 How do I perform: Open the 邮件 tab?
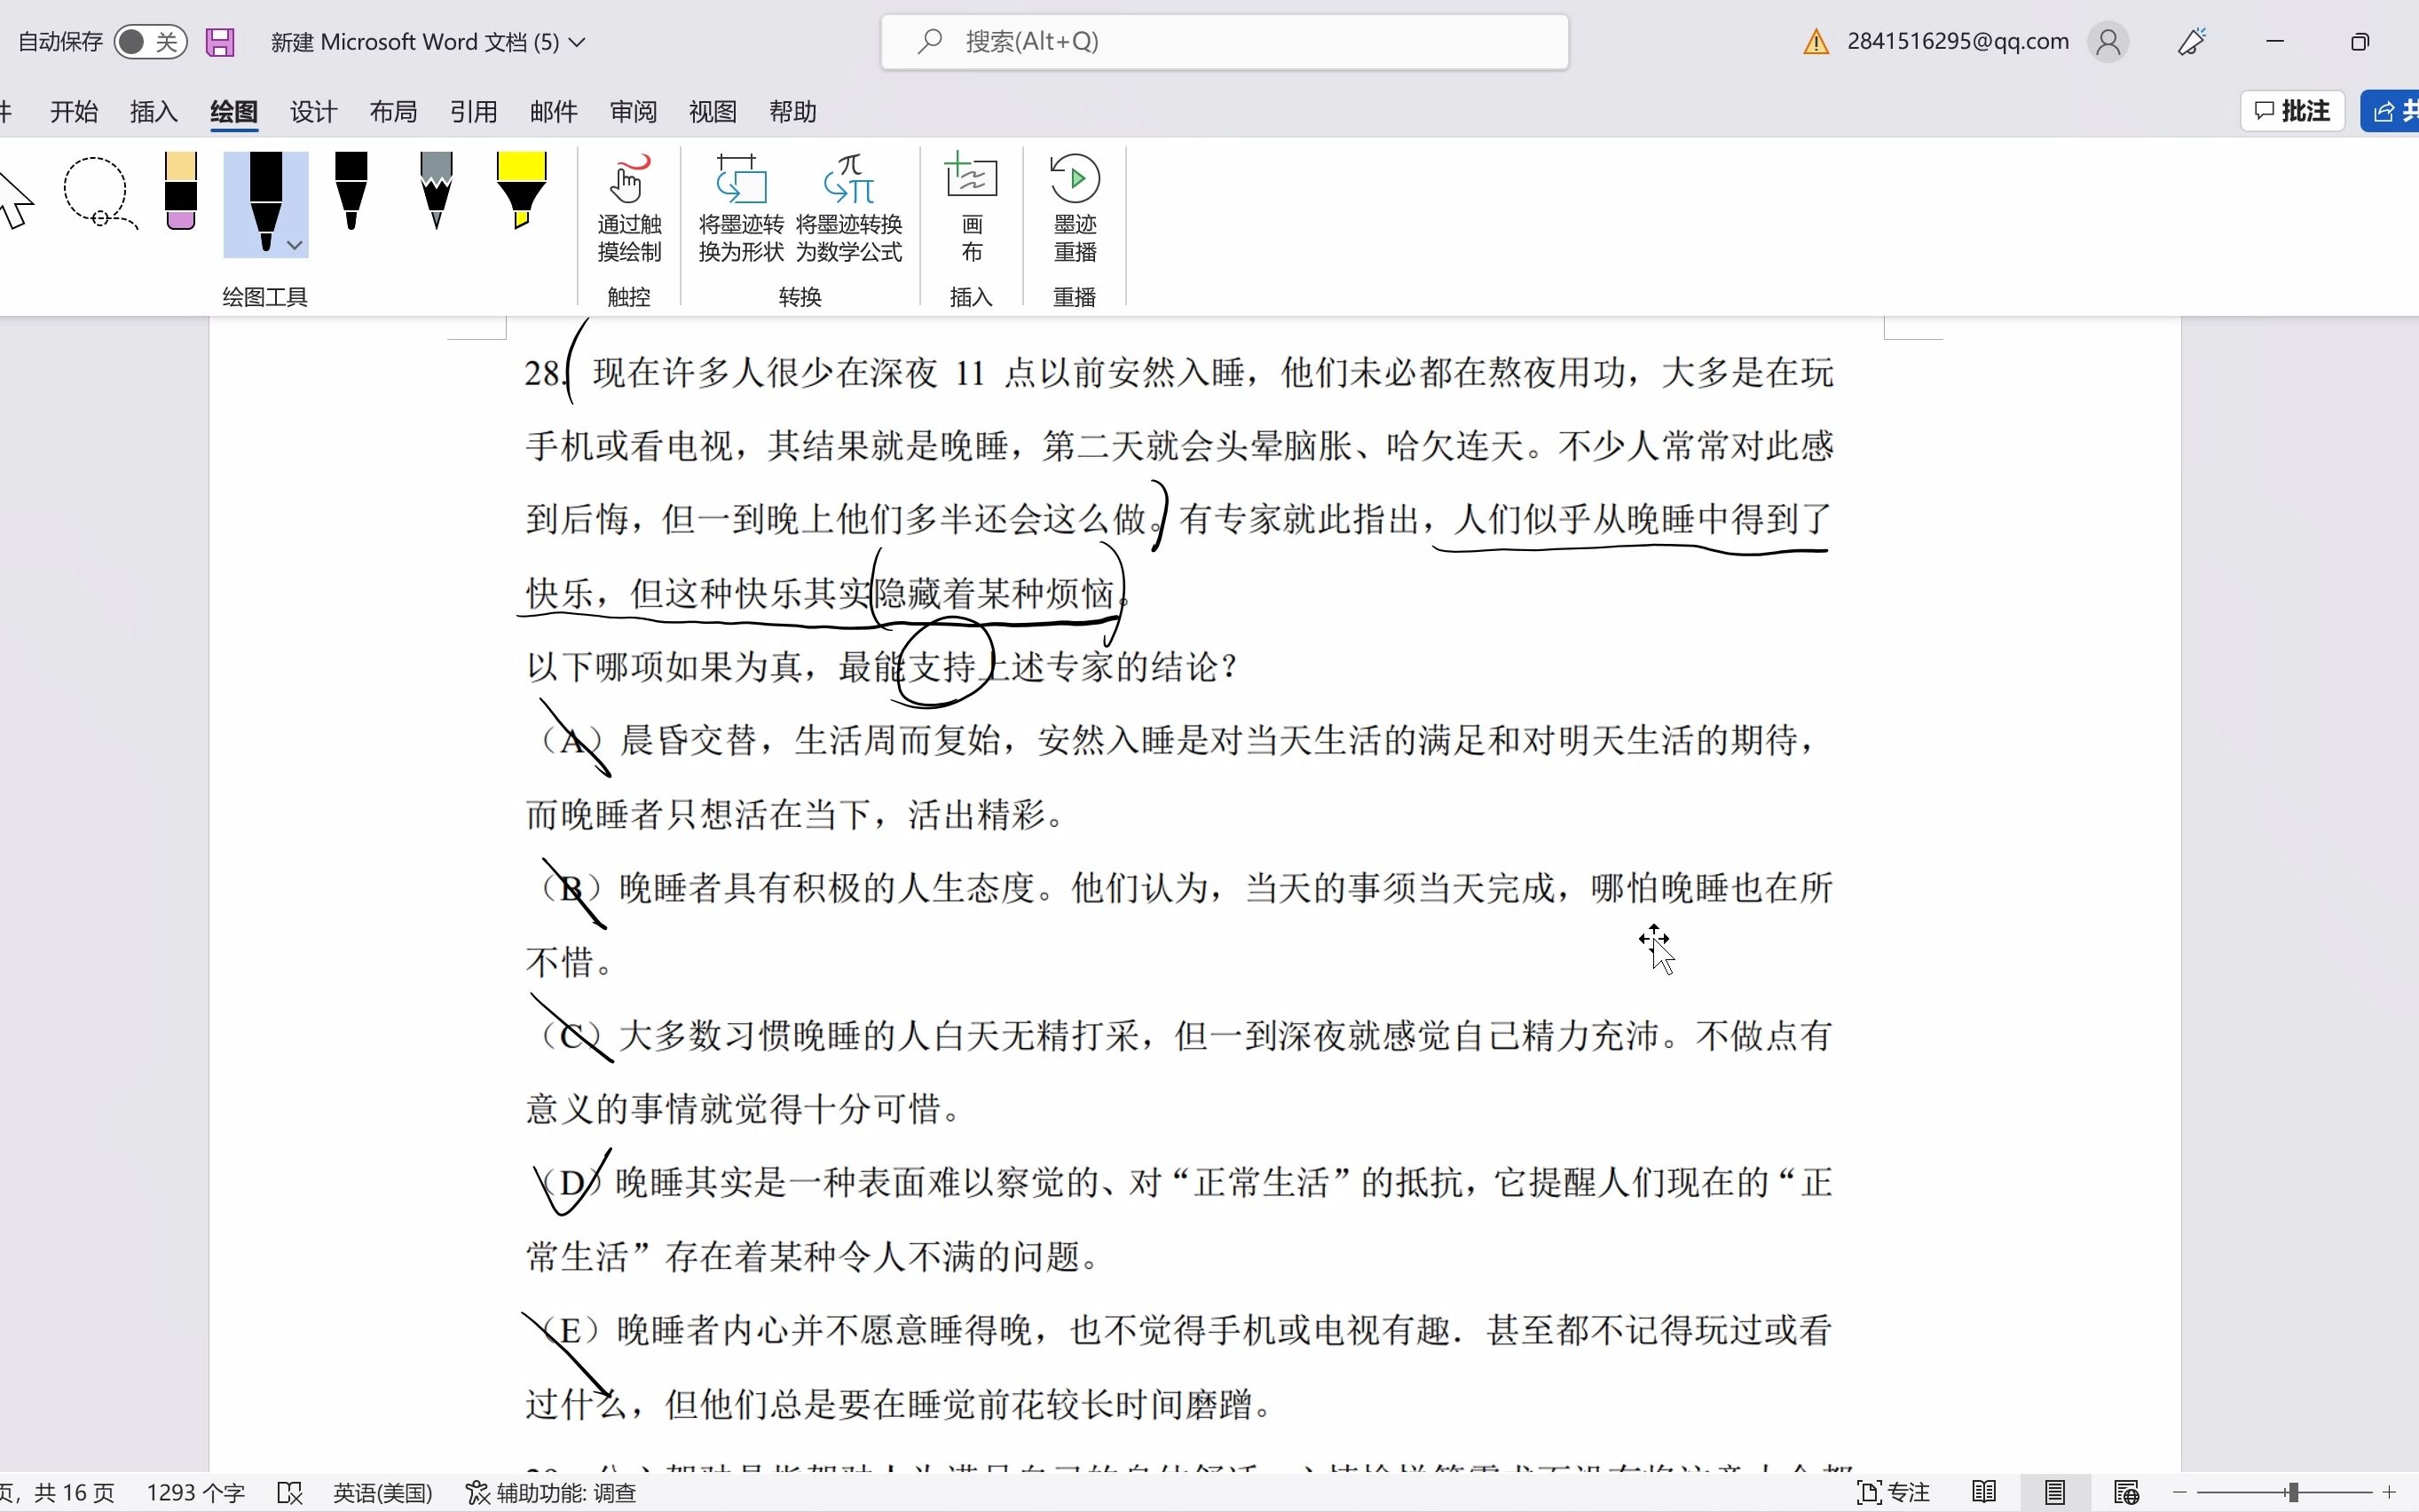click(x=554, y=112)
